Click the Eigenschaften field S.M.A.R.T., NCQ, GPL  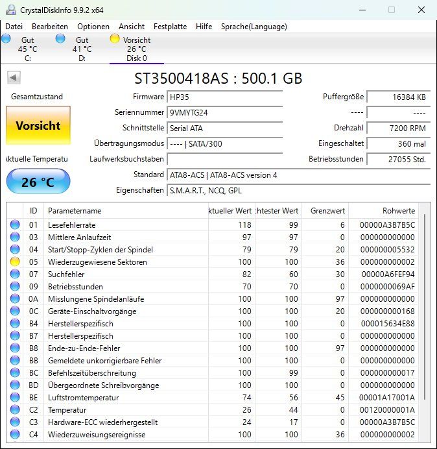point(299,190)
